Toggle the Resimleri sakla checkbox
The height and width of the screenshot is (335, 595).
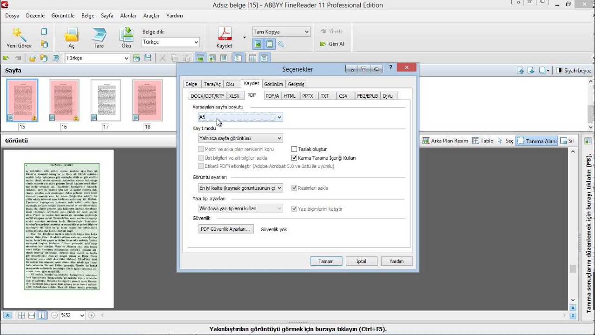coord(294,188)
